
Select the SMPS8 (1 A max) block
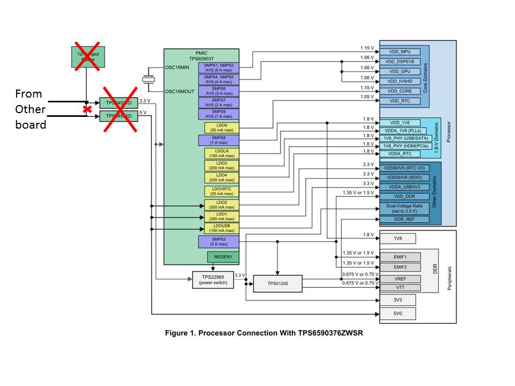coord(218,140)
